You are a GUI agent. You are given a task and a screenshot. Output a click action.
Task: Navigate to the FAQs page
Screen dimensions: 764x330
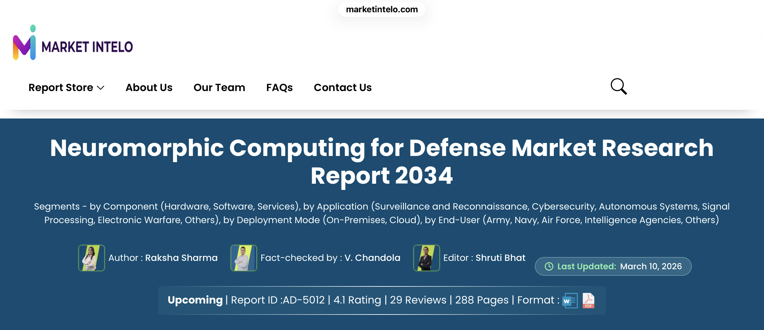point(279,88)
